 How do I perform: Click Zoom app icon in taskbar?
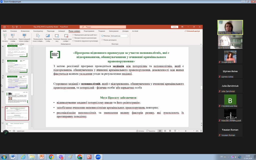[98, 157]
